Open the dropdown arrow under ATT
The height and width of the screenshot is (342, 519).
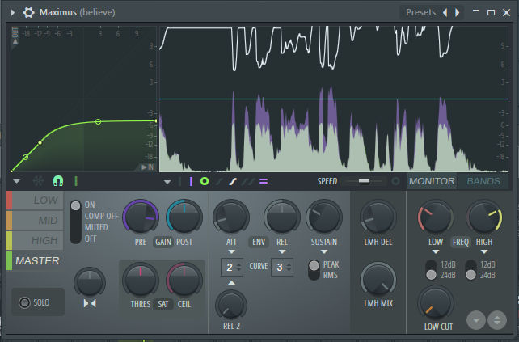click(x=231, y=252)
